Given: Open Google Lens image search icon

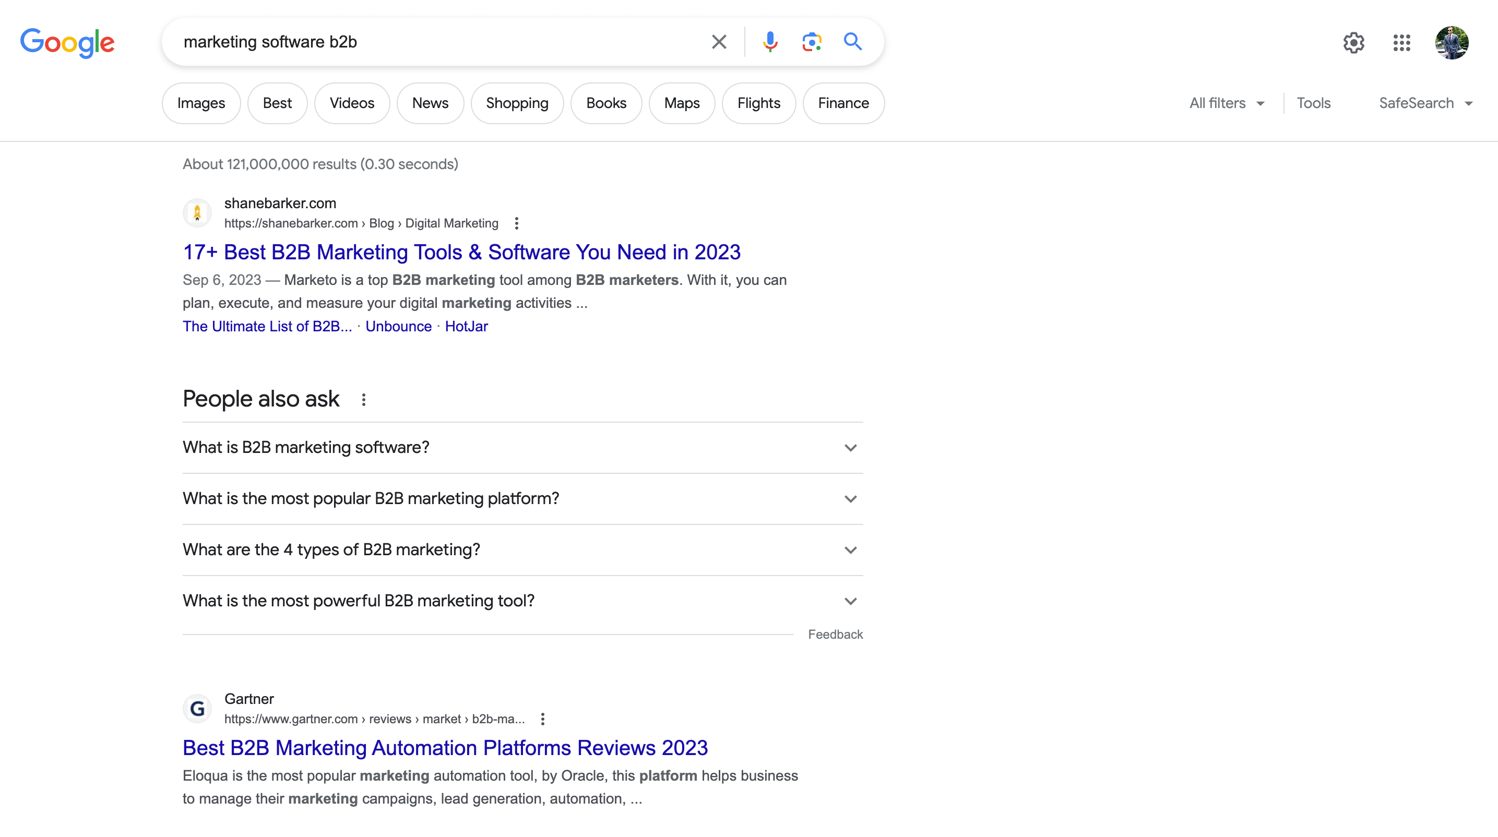Looking at the screenshot, I should (812, 42).
